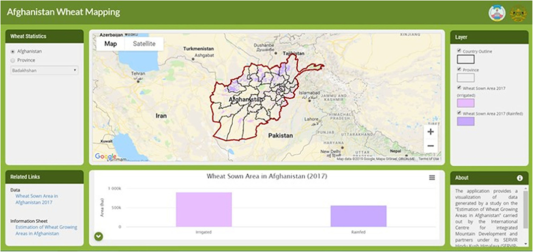Click the Irrigated pink legend swatch
Viewport: 533px width, 252px height.
point(466,103)
